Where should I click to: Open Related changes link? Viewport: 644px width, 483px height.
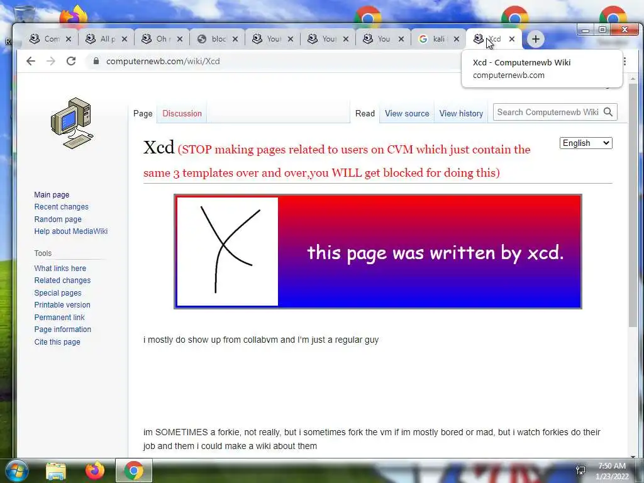pyautogui.click(x=62, y=280)
